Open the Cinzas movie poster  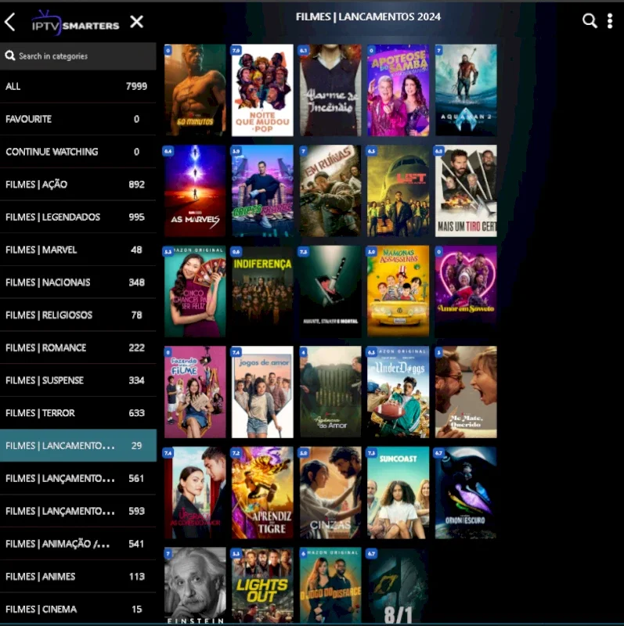330,493
